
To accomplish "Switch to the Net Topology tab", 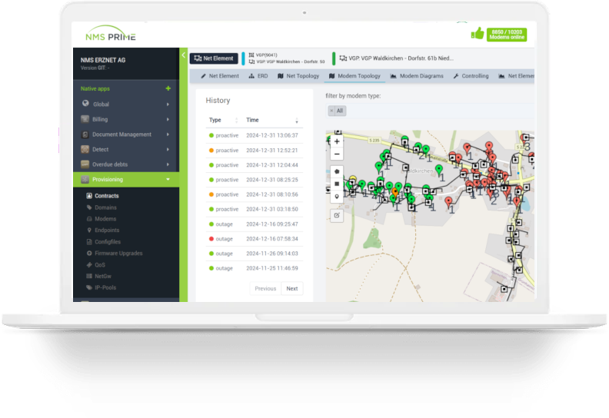I will click(x=298, y=76).
